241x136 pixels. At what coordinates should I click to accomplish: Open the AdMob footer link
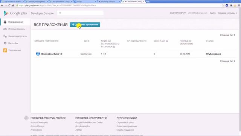(x=79, y=130)
